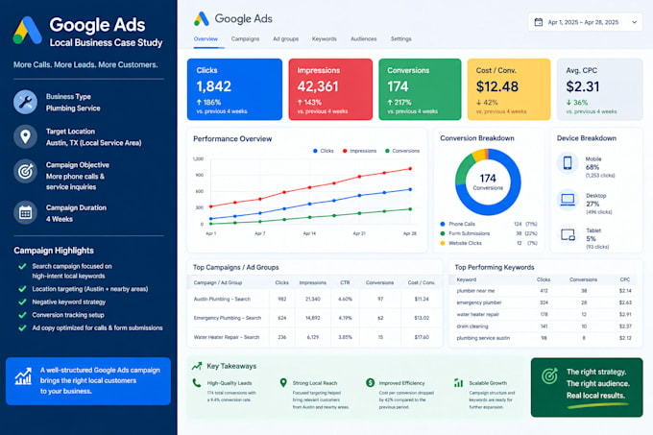Click the checkmark beside Conversion tracking setup
Viewport: 653px width, 435px height.
pos(22,315)
